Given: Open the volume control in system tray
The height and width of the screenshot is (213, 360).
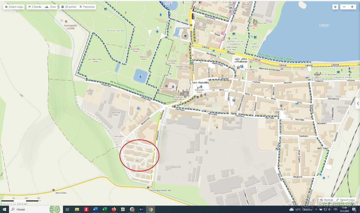Looking at the screenshot, I should tap(329, 209).
